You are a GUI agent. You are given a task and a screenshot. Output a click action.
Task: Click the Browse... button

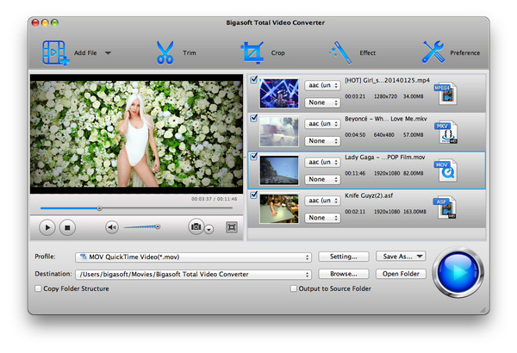344,274
